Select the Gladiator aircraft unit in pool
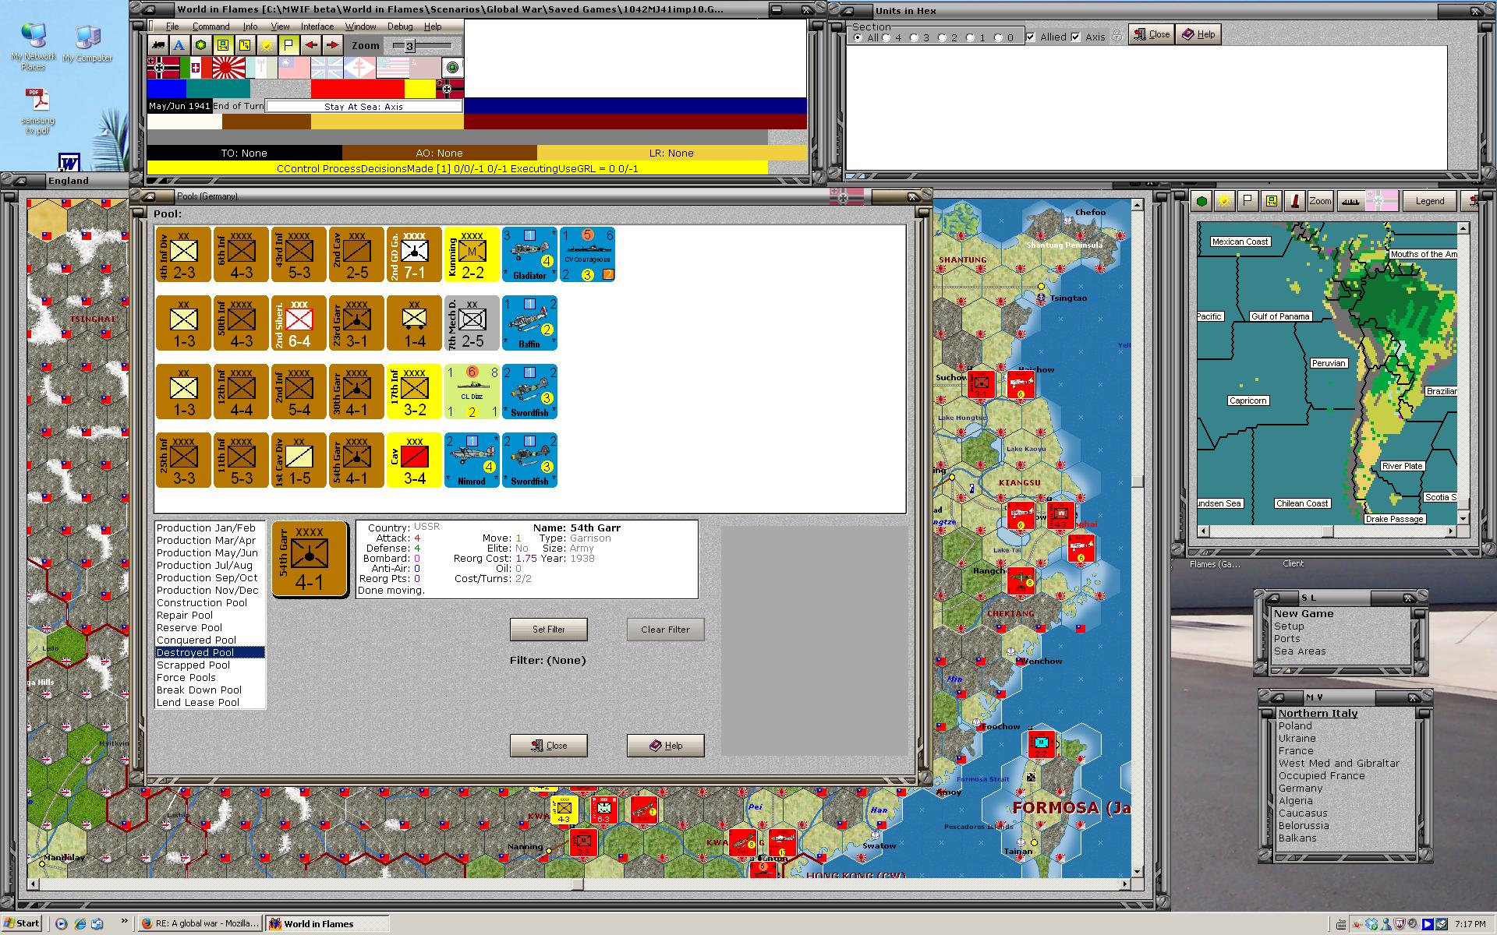This screenshot has height=935, width=1497. point(529,254)
